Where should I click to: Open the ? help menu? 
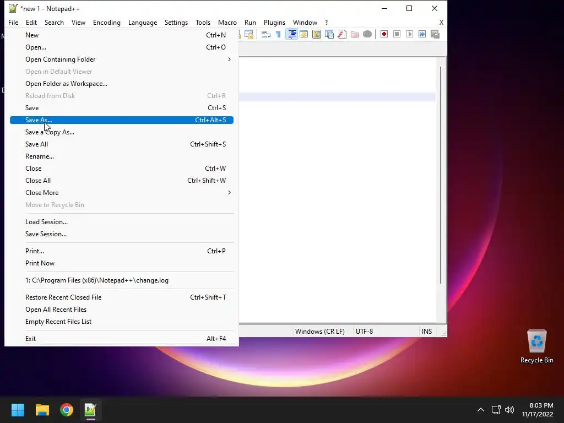tap(326, 22)
